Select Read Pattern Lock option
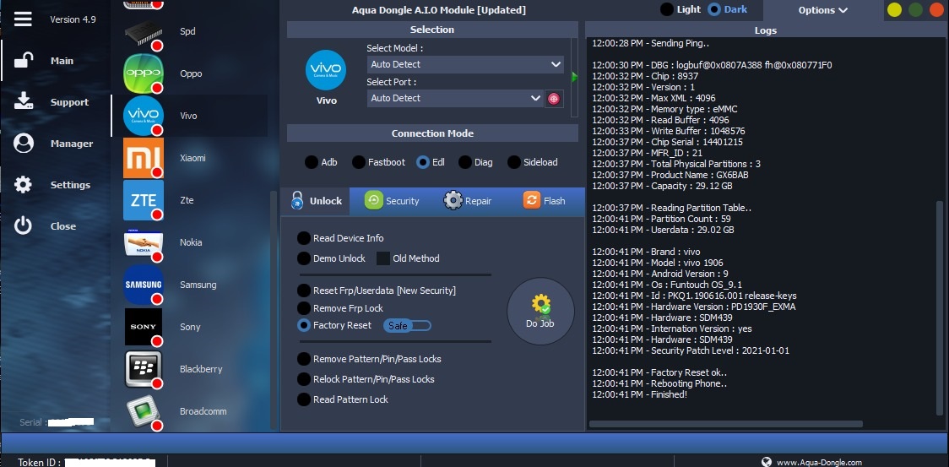The width and height of the screenshot is (949, 467). [343, 399]
